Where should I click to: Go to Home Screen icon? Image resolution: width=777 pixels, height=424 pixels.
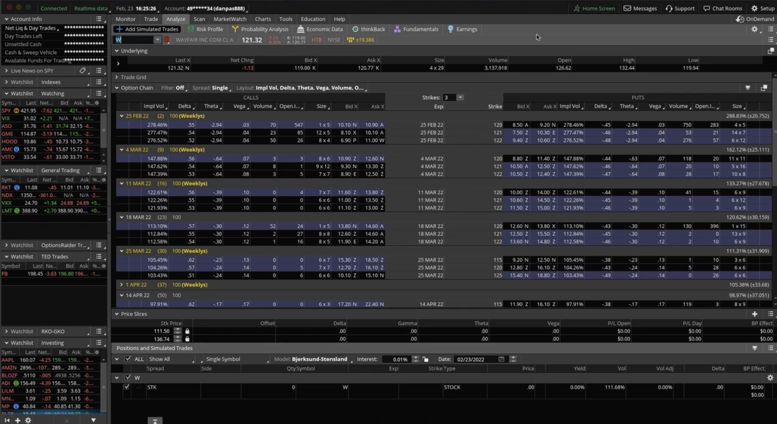point(577,8)
